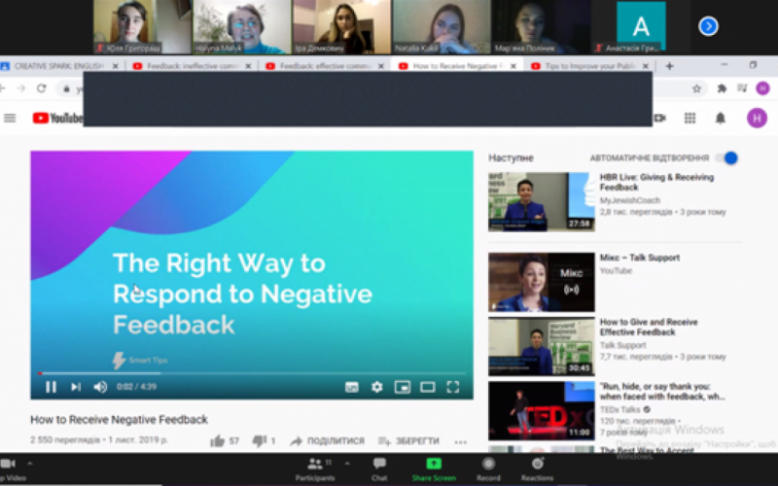
Task: Open the YouTube hamburger guide menu
Action: point(10,118)
